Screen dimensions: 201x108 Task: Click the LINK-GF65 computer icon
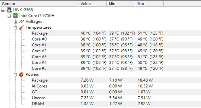point(9,10)
